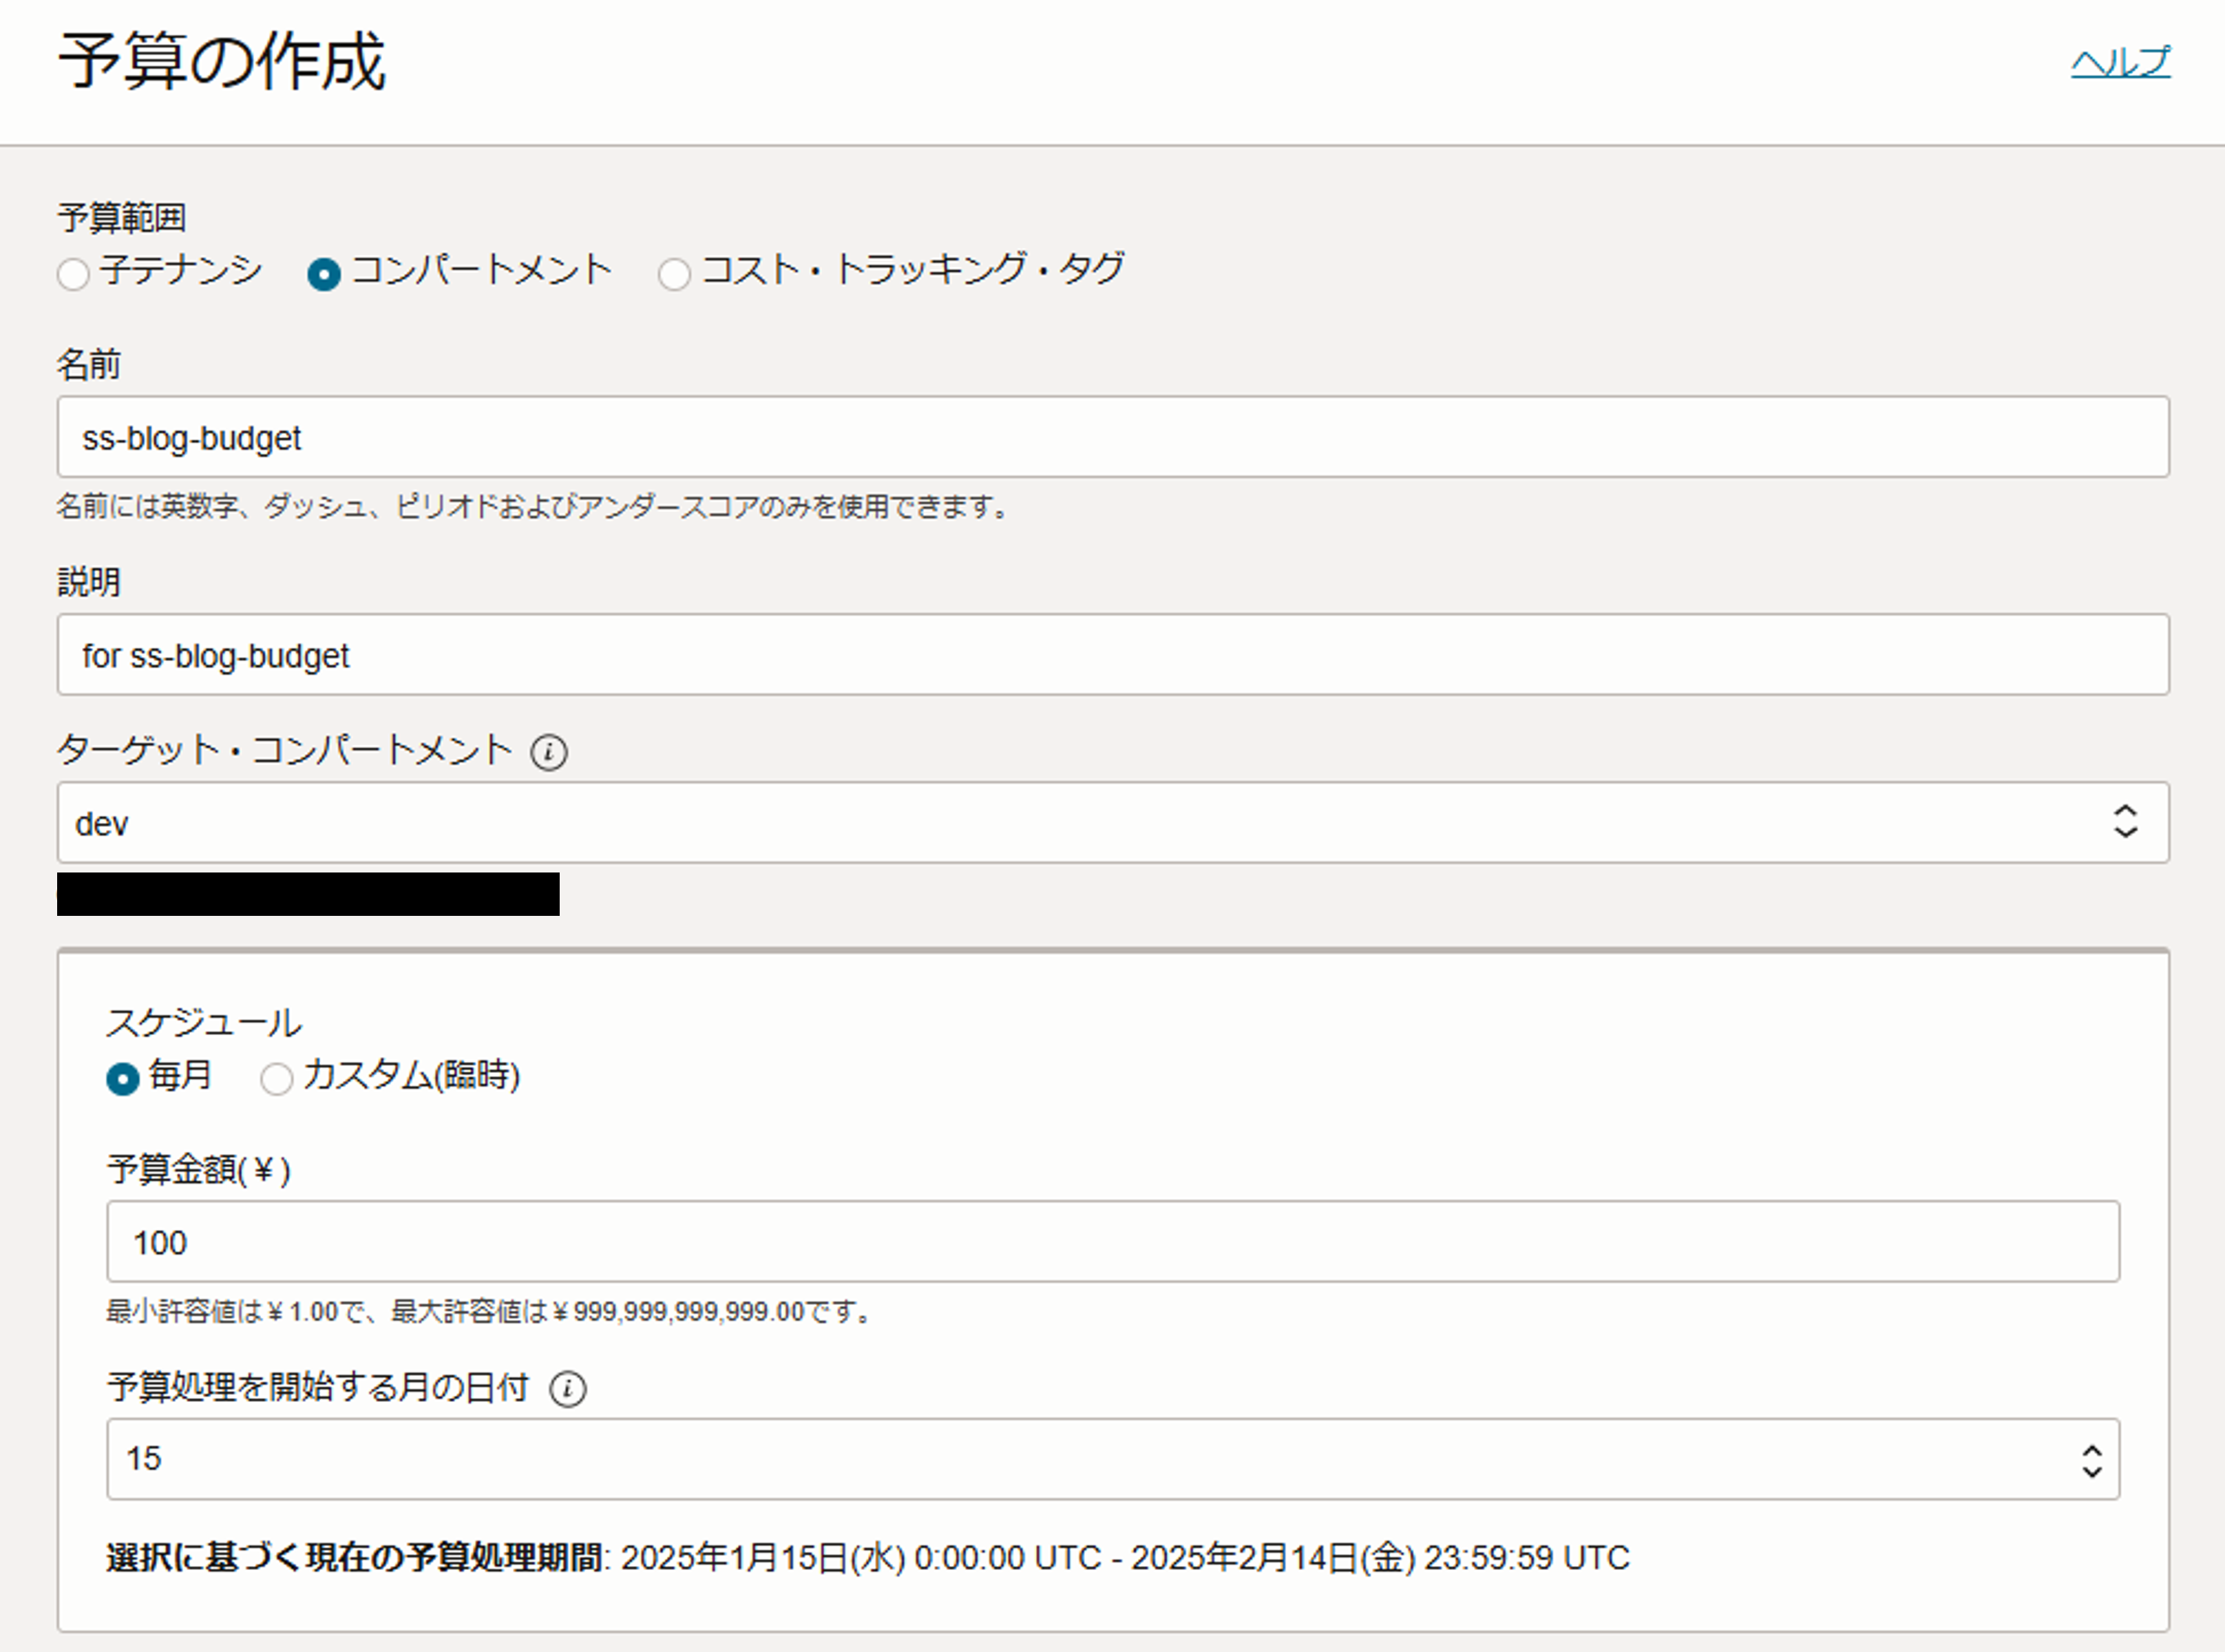Click the 選択に基づく現在の予算処理期間 text
The image size is (2225, 1652).
(x=354, y=1558)
